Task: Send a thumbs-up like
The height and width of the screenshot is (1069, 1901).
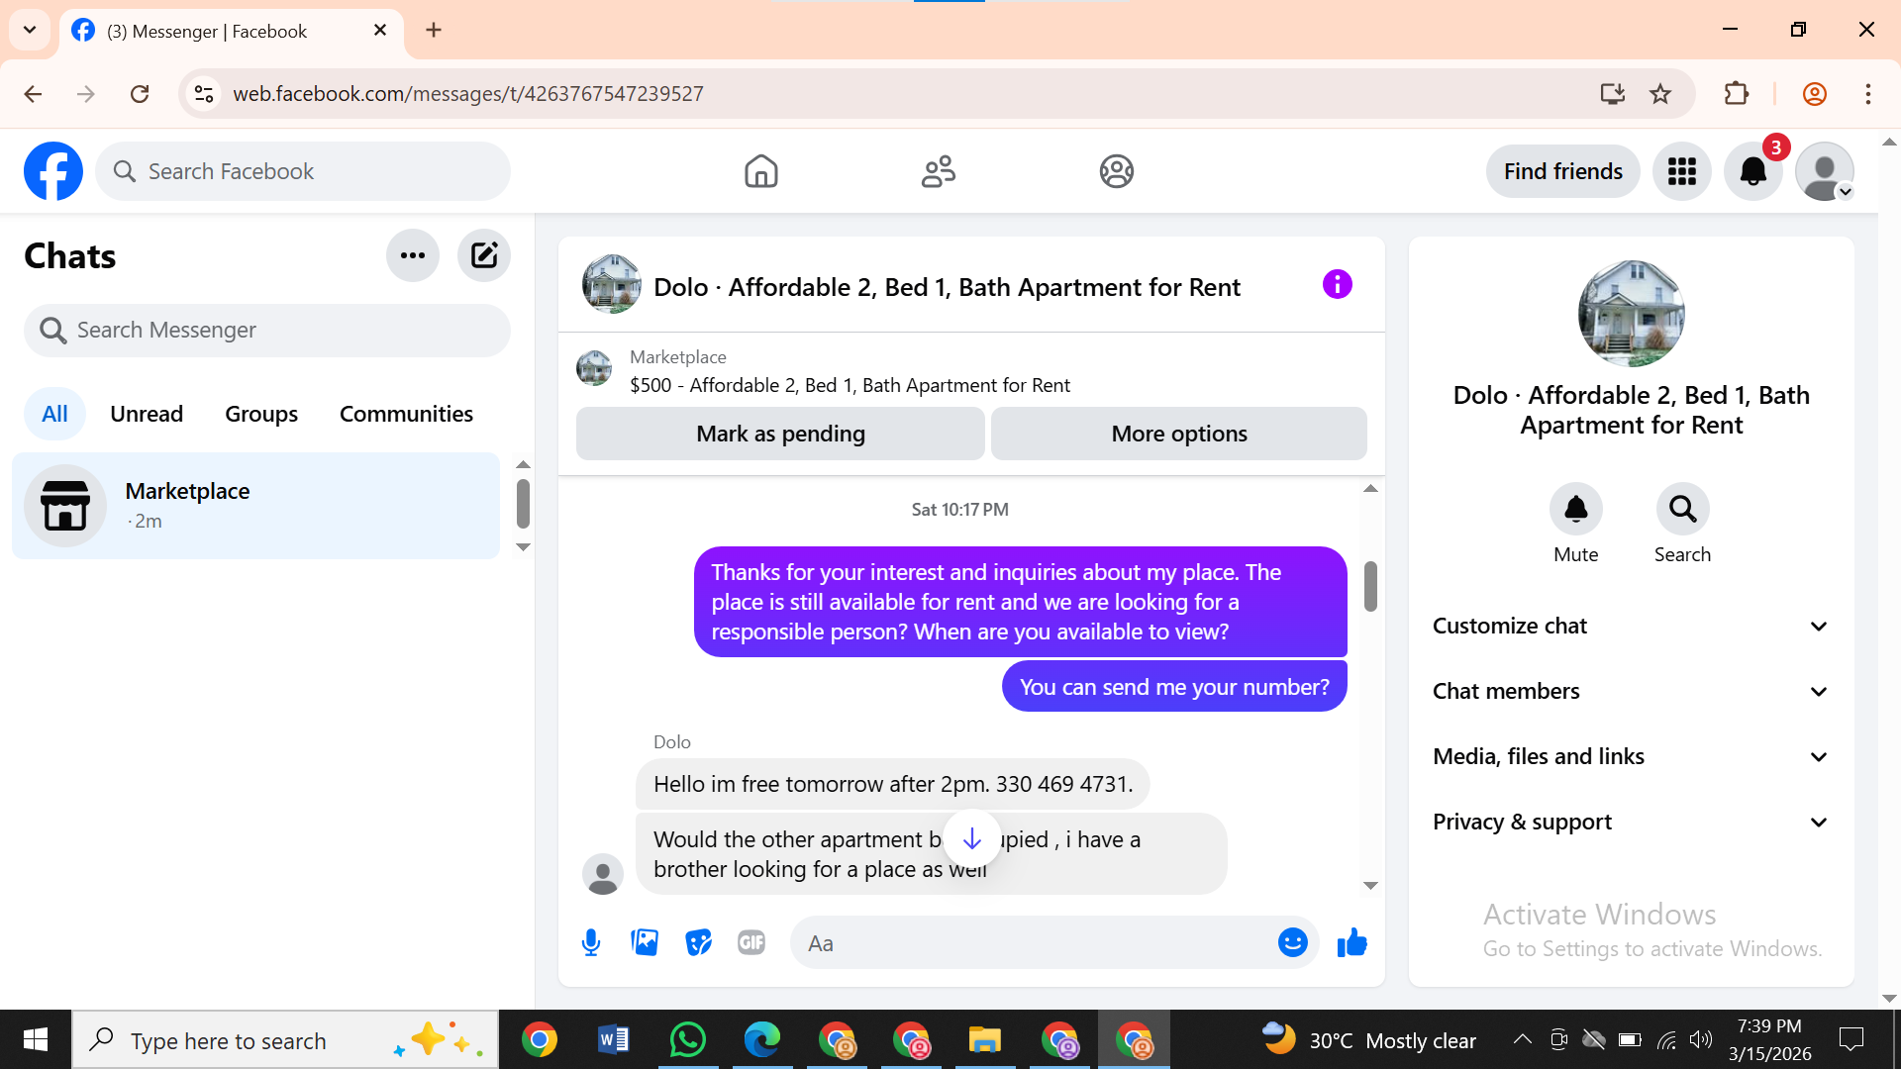Action: pos(1351,943)
